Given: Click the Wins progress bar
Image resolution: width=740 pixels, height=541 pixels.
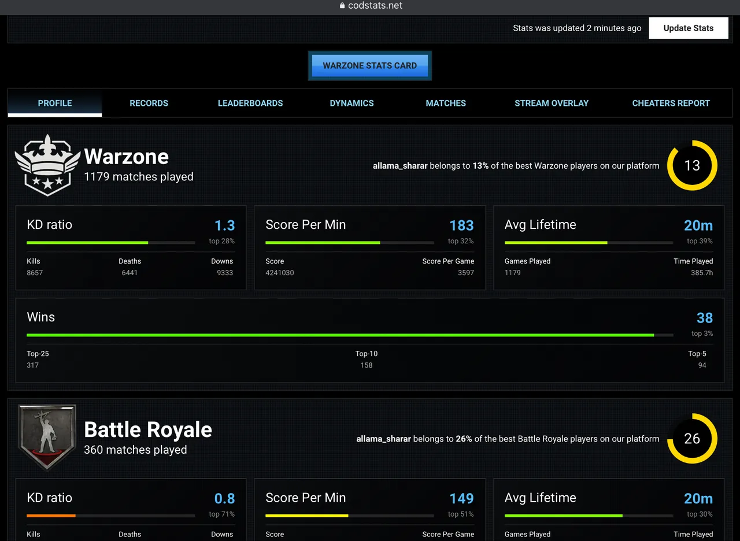Looking at the screenshot, I should coord(350,335).
